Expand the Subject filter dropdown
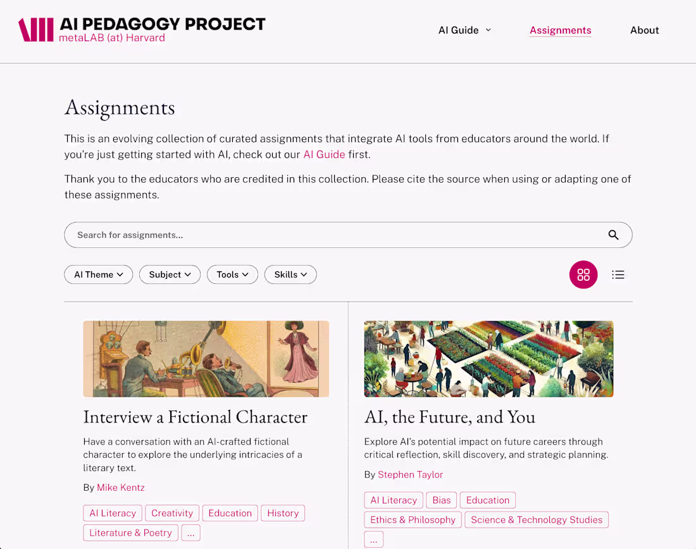The height and width of the screenshot is (549, 696). (170, 274)
